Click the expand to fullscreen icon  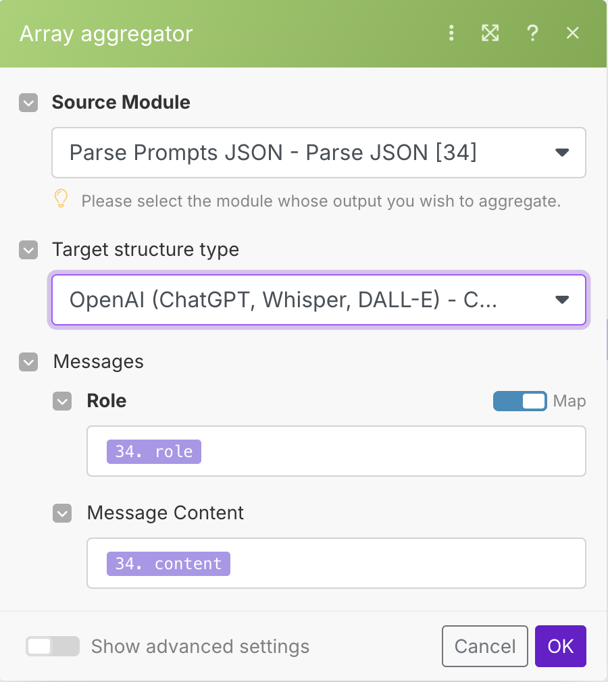tap(490, 33)
